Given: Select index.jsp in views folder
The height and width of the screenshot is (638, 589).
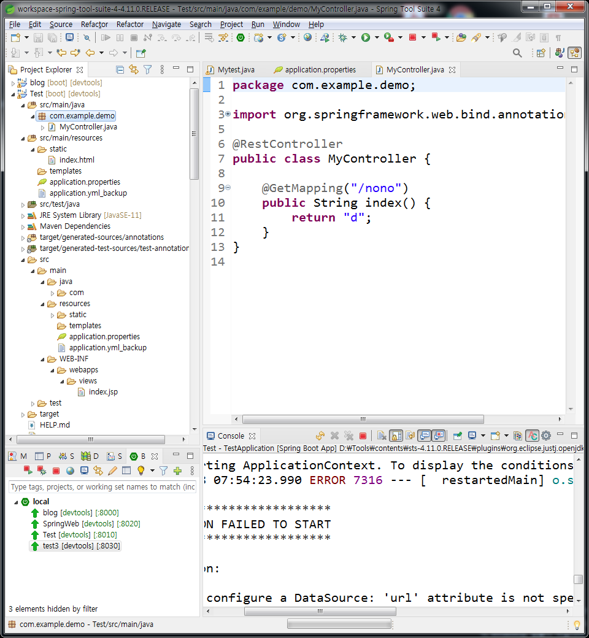Looking at the screenshot, I should (x=98, y=392).
